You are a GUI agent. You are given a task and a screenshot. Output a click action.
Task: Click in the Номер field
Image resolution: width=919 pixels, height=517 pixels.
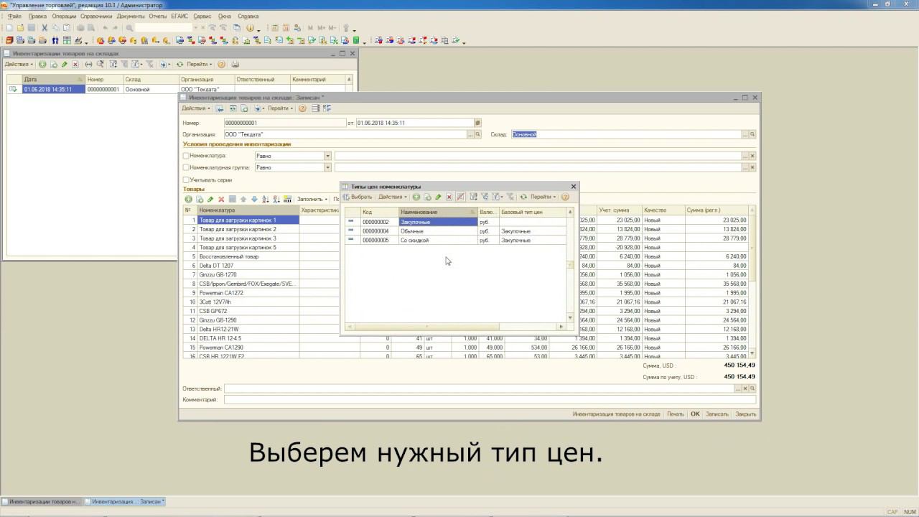coord(284,123)
